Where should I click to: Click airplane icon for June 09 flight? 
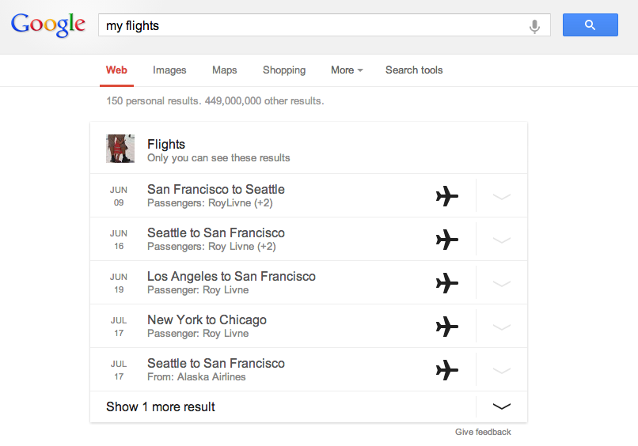pos(447,196)
